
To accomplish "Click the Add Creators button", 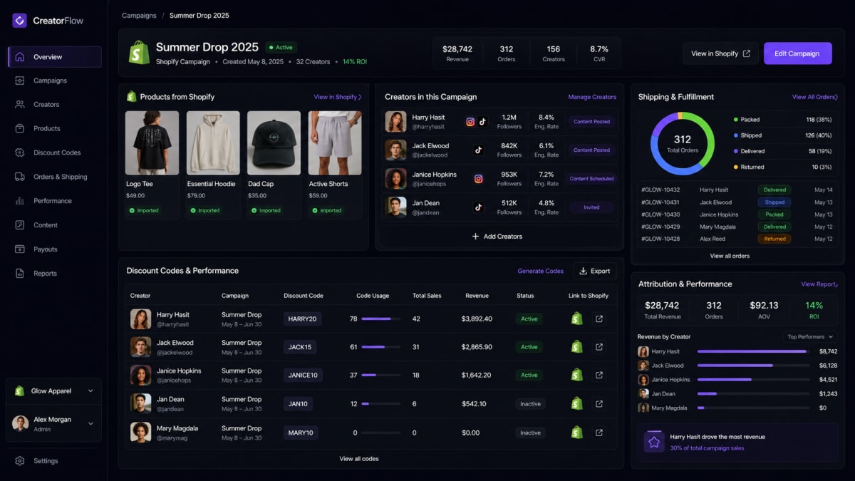I will pyautogui.click(x=497, y=237).
